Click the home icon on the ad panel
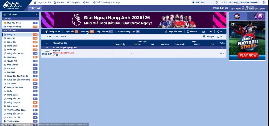269x126 pixels. point(260,16)
